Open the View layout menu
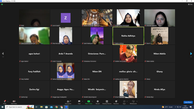 [190, 4]
